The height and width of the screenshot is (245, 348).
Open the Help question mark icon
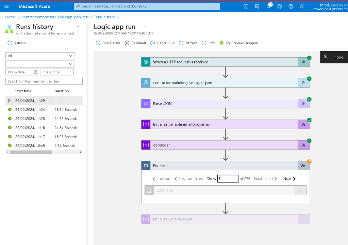(291, 6)
